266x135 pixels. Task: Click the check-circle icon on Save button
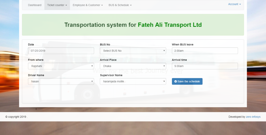[175, 81]
